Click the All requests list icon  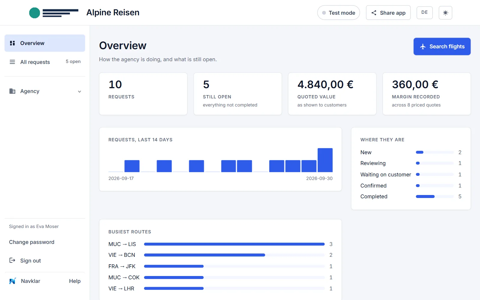point(12,62)
